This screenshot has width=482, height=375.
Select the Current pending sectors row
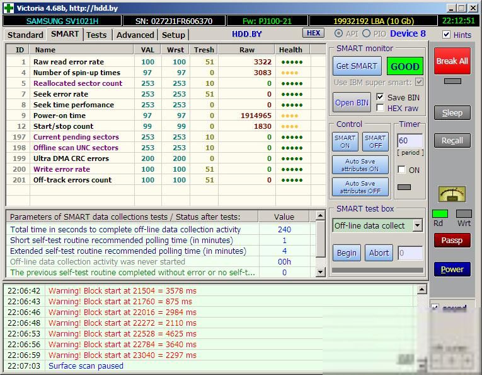[166, 137]
